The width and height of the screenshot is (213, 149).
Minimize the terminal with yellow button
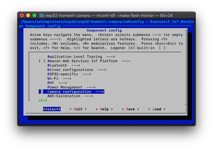click(28, 15)
